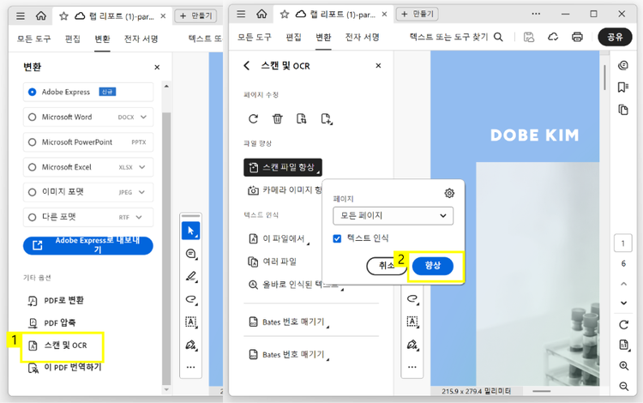The image size is (643, 403).
Task: Select freehand draw tool in left window toolbar
Action: (190, 299)
